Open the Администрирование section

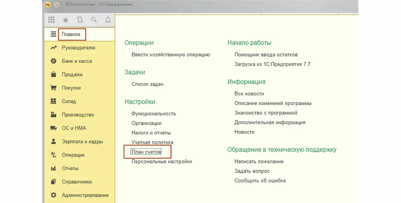pyautogui.click(x=85, y=195)
